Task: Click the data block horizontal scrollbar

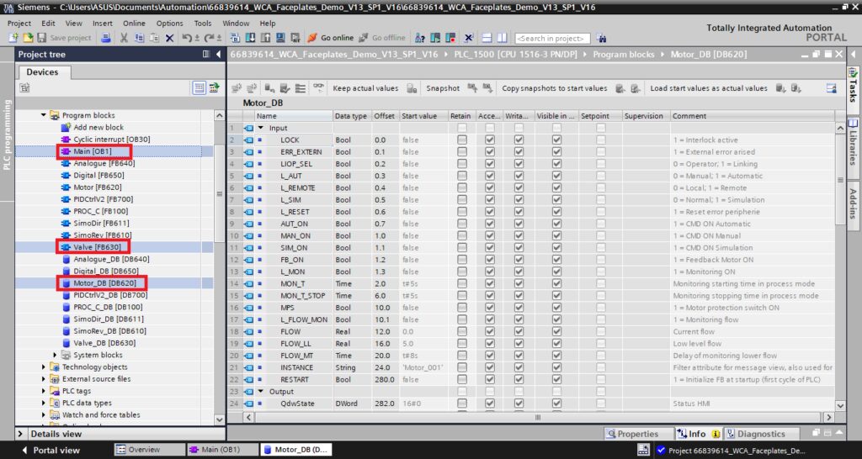Action: click(x=538, y=417)
